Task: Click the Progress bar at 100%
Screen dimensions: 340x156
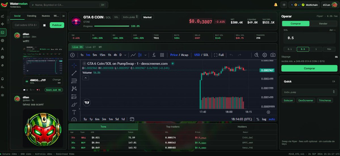Action: tap(112, 26)
